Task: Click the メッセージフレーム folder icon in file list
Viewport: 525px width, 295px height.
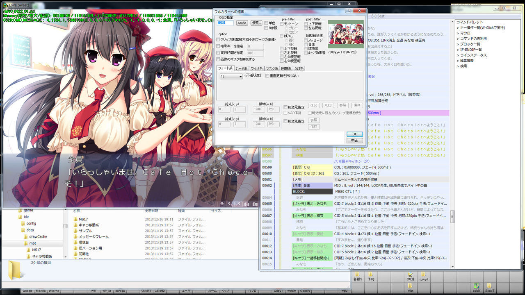Action: [x=75, y=236]
